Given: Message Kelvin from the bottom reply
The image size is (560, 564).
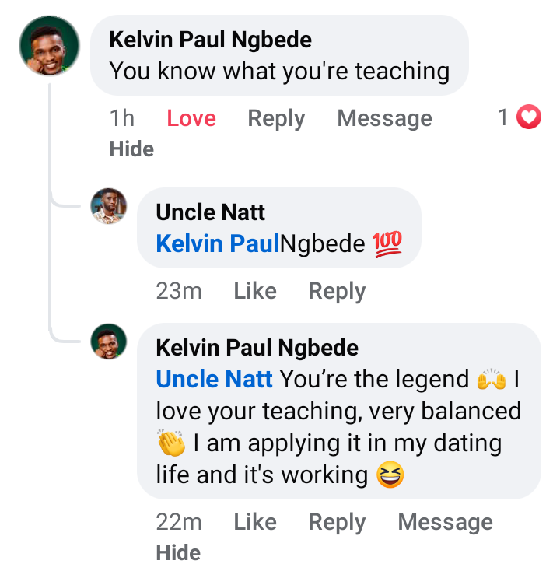Looking at the screenshot, I should point(445,522).
